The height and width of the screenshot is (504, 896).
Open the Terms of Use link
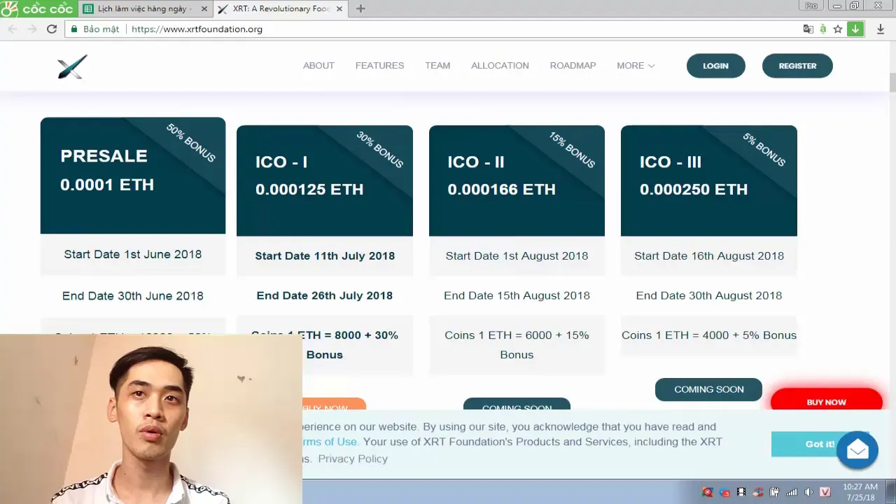[330, 442]
